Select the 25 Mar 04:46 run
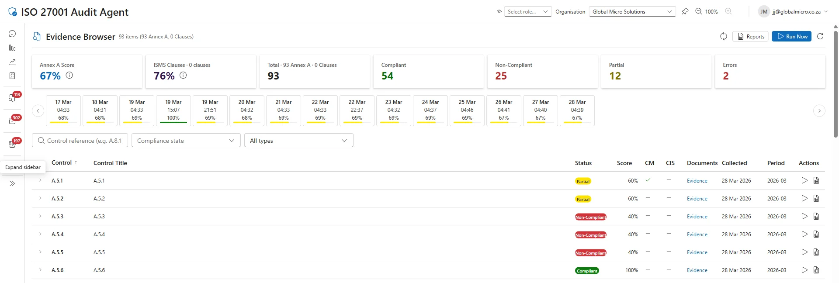 [x=467, y=110]
